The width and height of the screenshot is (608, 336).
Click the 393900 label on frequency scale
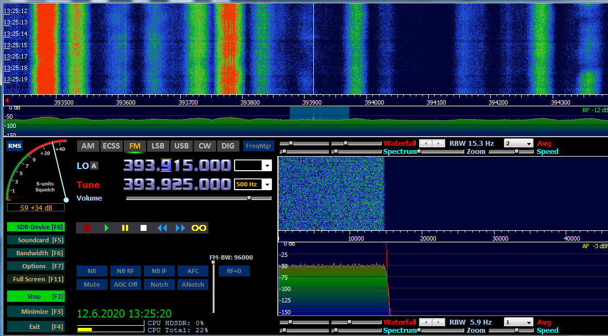[x=313, y=102]
